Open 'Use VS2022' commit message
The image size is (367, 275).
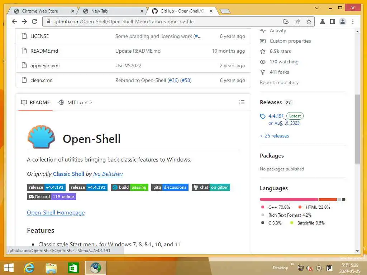pyautogui.click(x=128, y=66)
